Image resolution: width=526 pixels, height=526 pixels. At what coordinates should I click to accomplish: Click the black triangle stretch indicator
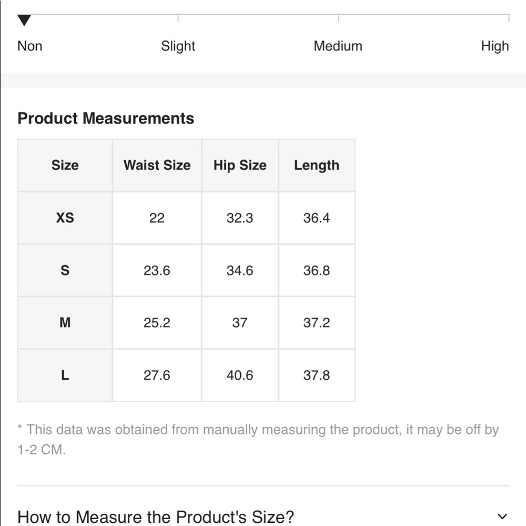coord(24,21)
